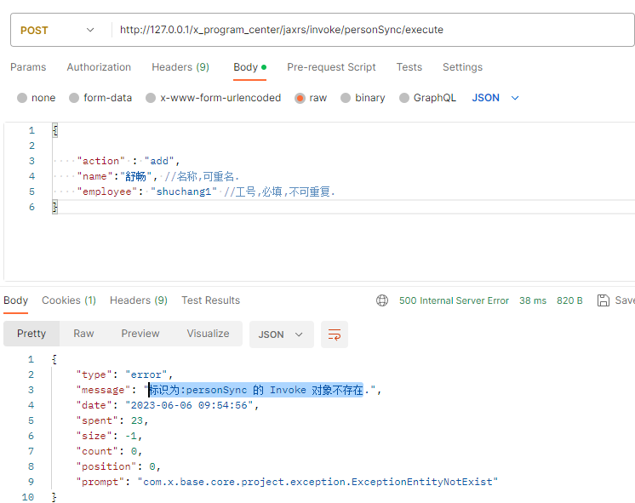Screen dimensions: 635x503
Task: Open the POST method dropdown
Action: click(57, 30)
